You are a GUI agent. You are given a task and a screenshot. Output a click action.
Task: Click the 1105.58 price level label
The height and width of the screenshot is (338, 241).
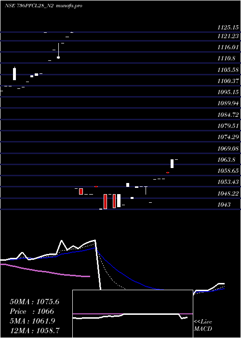(x=228, y=70)
